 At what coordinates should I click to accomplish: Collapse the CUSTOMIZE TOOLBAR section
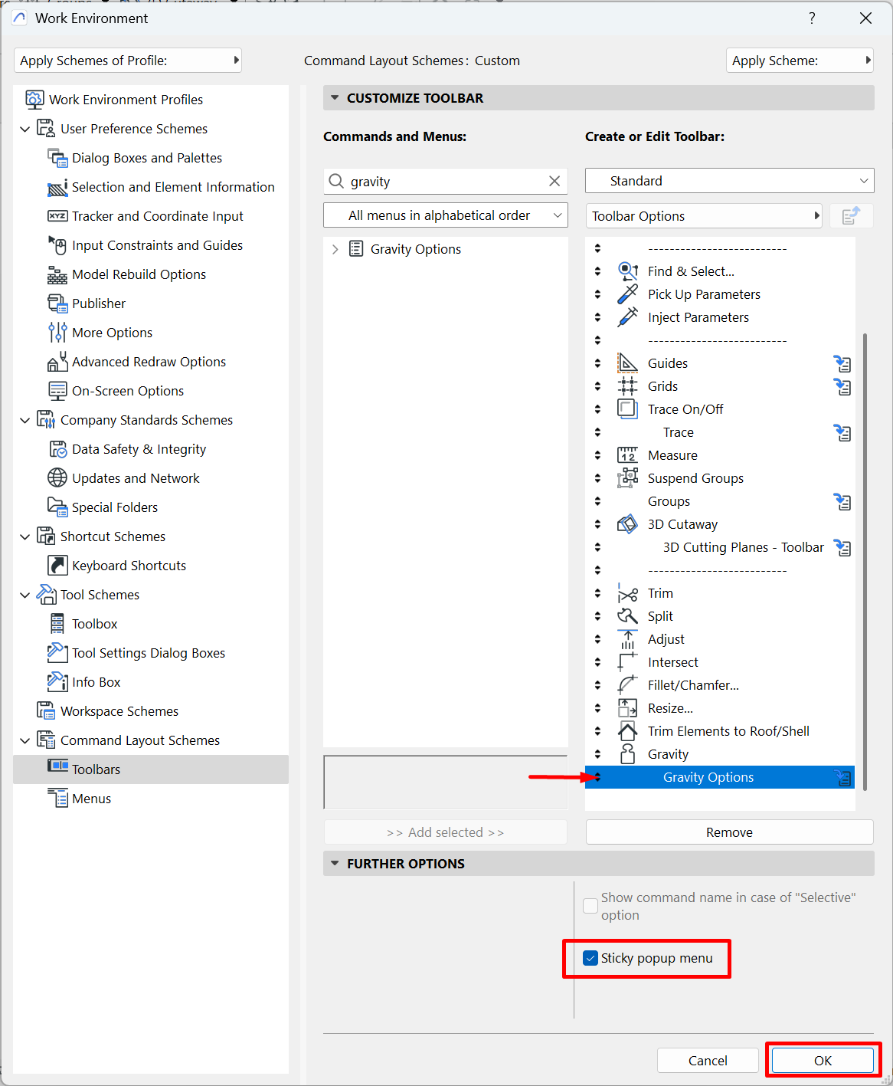click(335, 98)
